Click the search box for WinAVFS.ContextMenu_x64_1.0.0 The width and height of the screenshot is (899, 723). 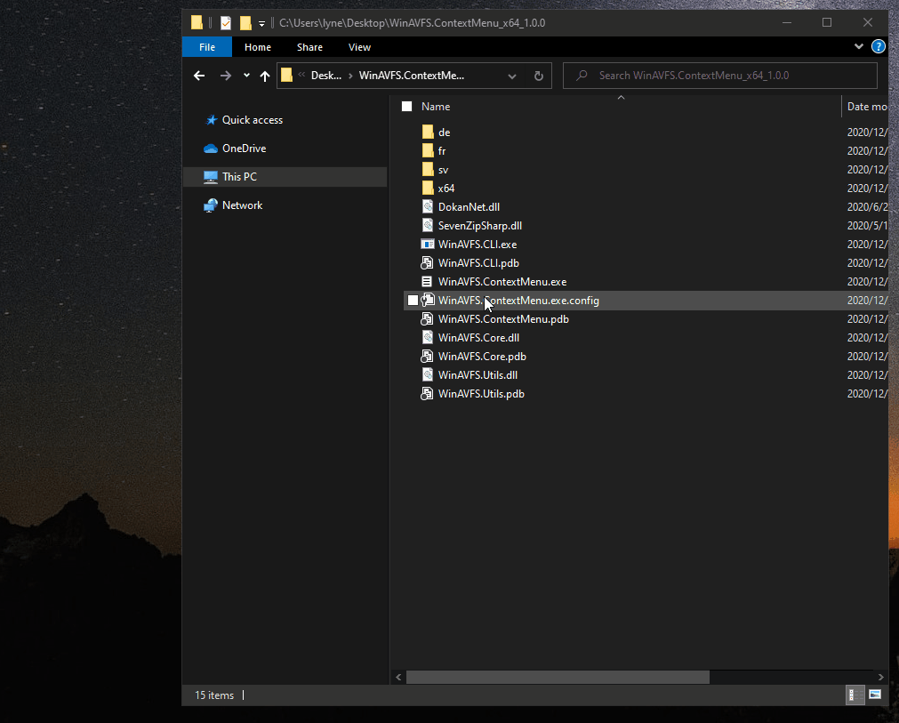tap(720, 76)
